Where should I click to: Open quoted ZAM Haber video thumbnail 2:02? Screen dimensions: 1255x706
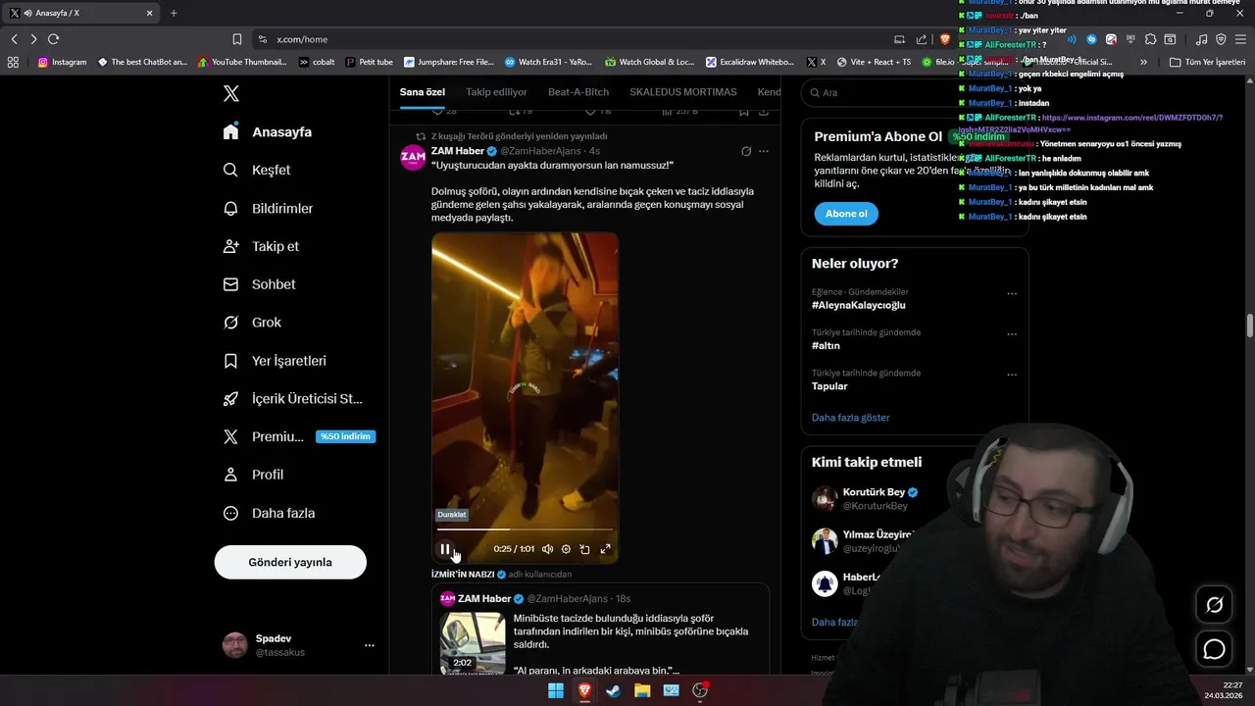[473, 642]
